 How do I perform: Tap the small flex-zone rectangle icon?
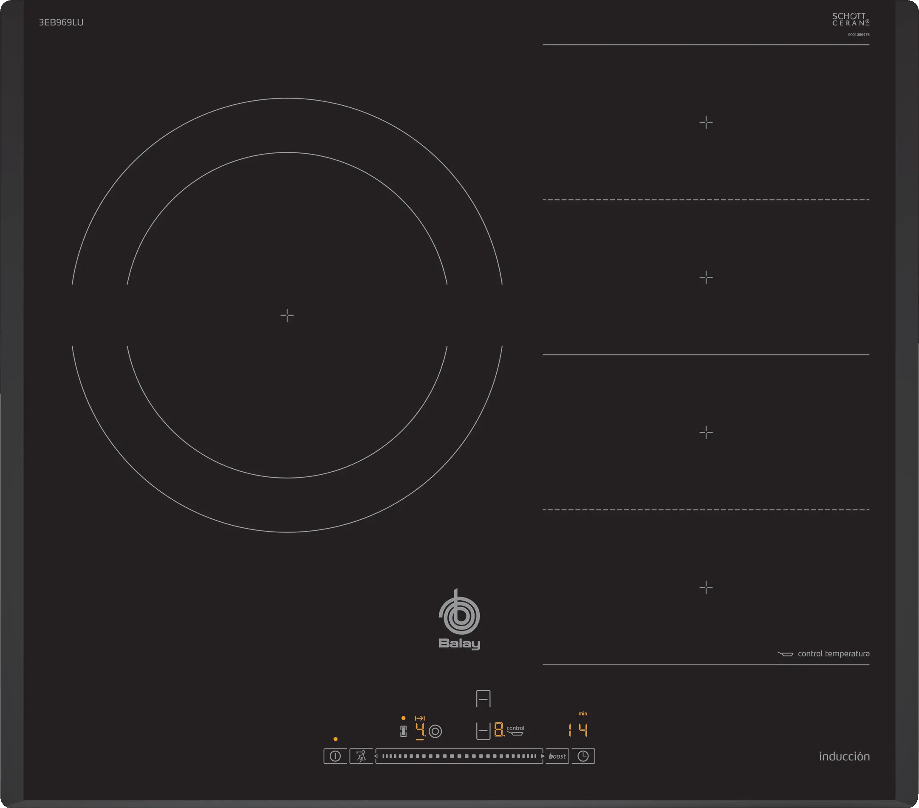pos(404,731)
